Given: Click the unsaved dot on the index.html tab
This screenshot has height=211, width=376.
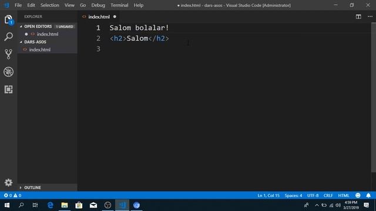Looking at the screenshot, I should (x=115, y=17).
